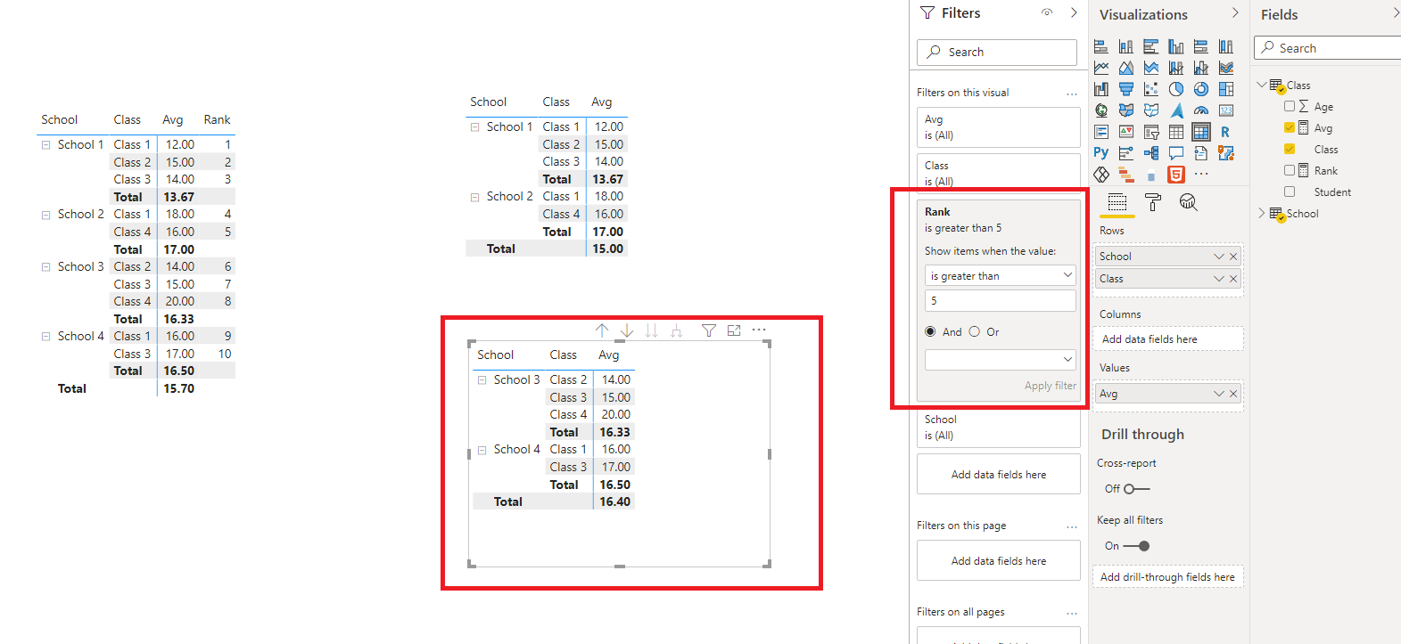The image size is (1401, 644).
Task: Click the filter icon above selected matrix
Action: (709, 330)
